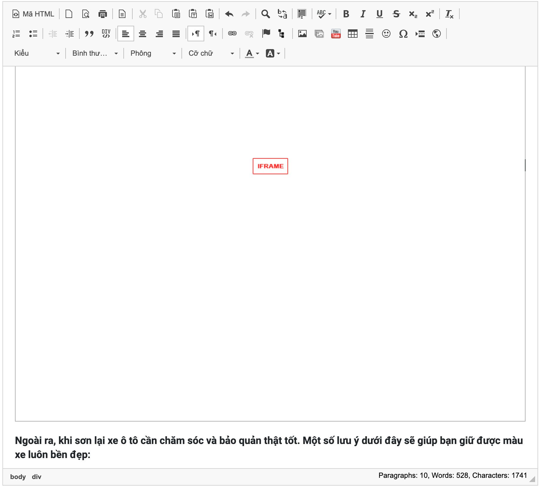The image size is (539, 488).
Task: Insert a special character with Omega icon
Action: point(403,34)
